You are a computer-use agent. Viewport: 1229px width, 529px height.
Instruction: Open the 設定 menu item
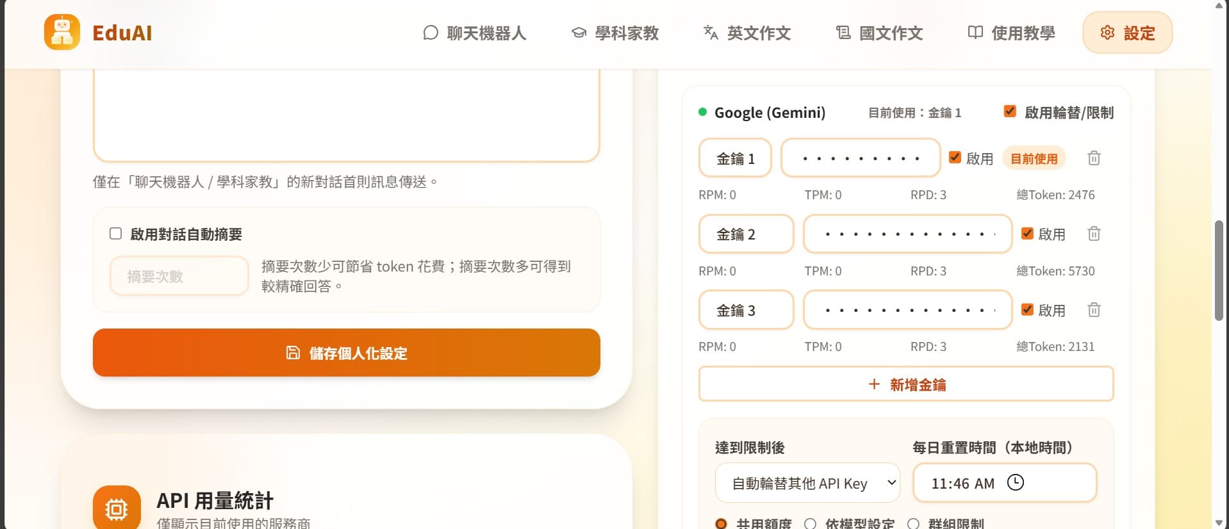(1127, 32)
